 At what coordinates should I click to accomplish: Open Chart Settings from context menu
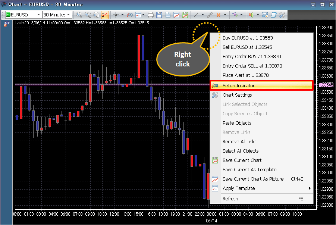pyautogui.click(x=262, y=95)
